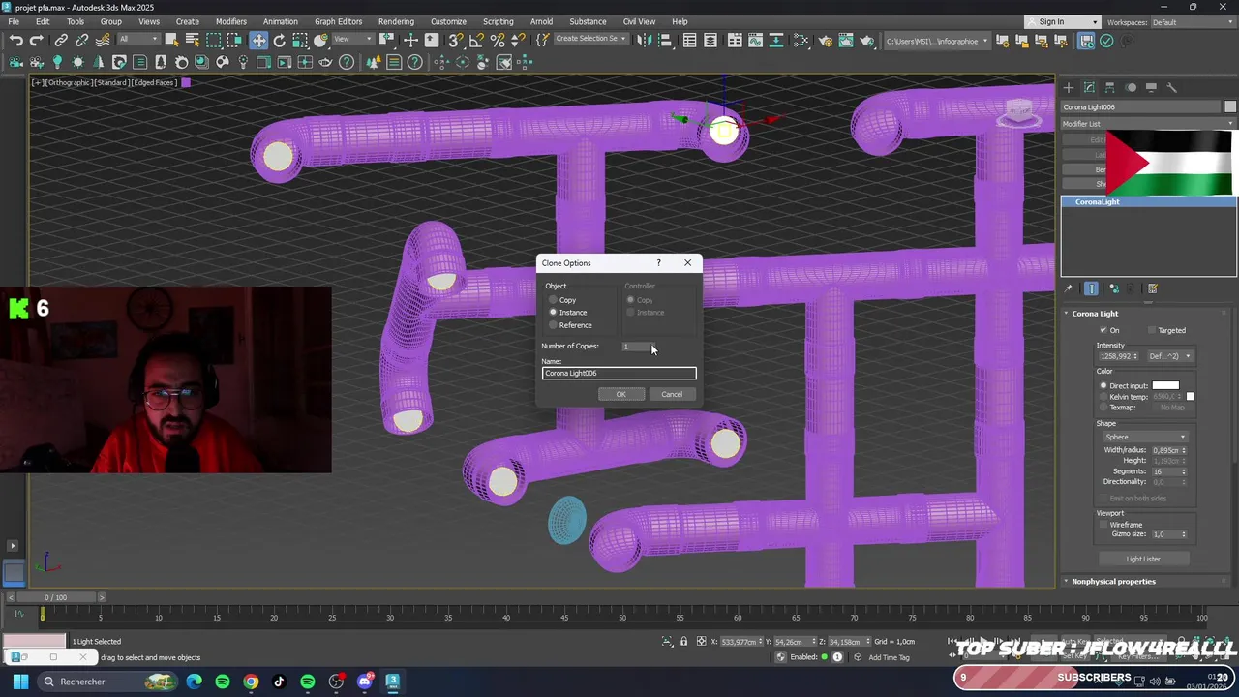The width and height of the screenshot is (1239, 697).
Task: Open the Workspaces Default dropdown
Action: [x=1191, y=22]
